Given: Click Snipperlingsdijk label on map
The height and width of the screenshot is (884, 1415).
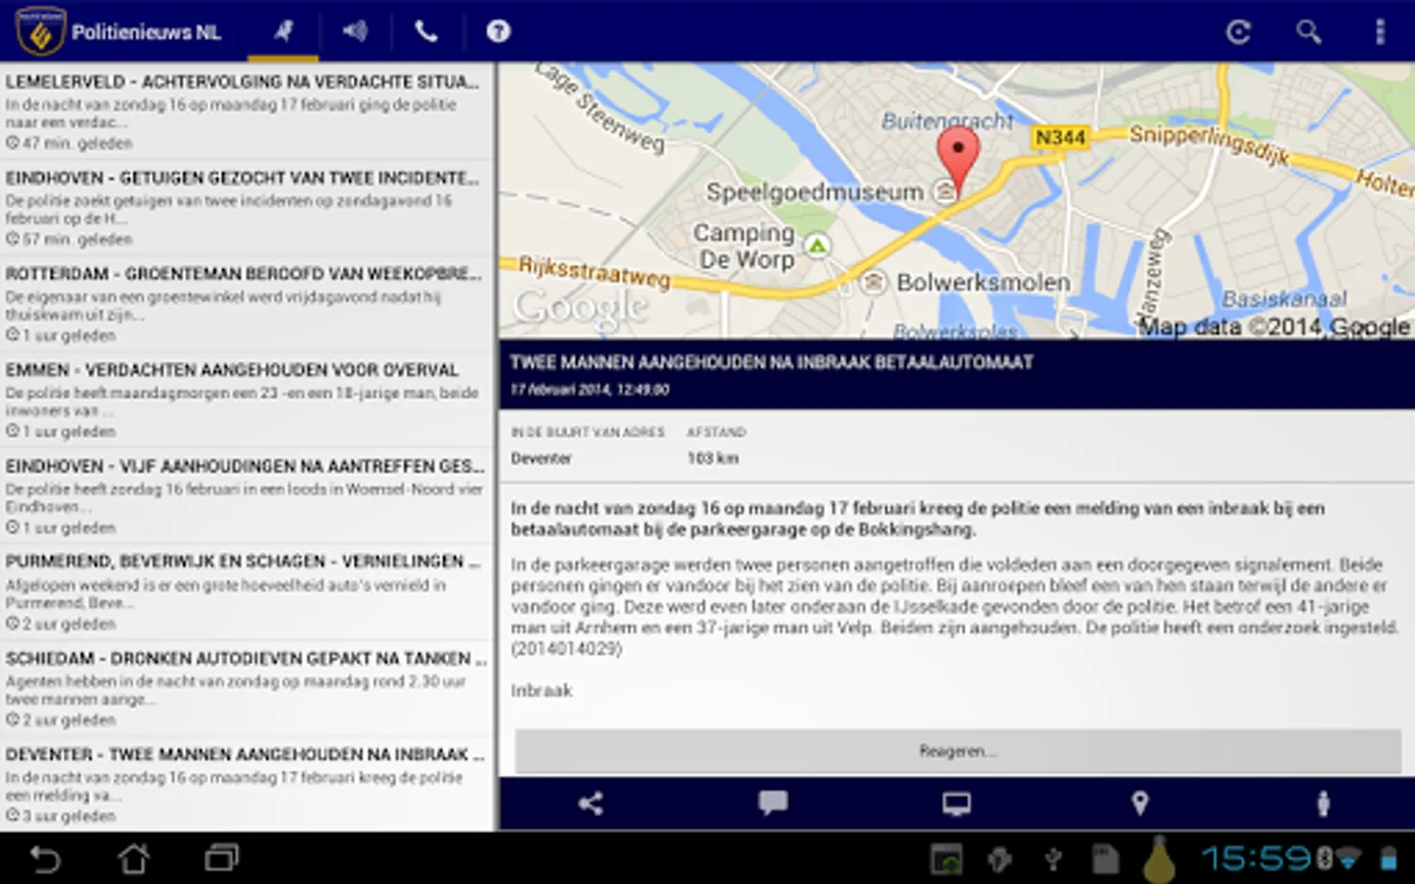Looking at the screenshot, I should [x=1208, y=144].
